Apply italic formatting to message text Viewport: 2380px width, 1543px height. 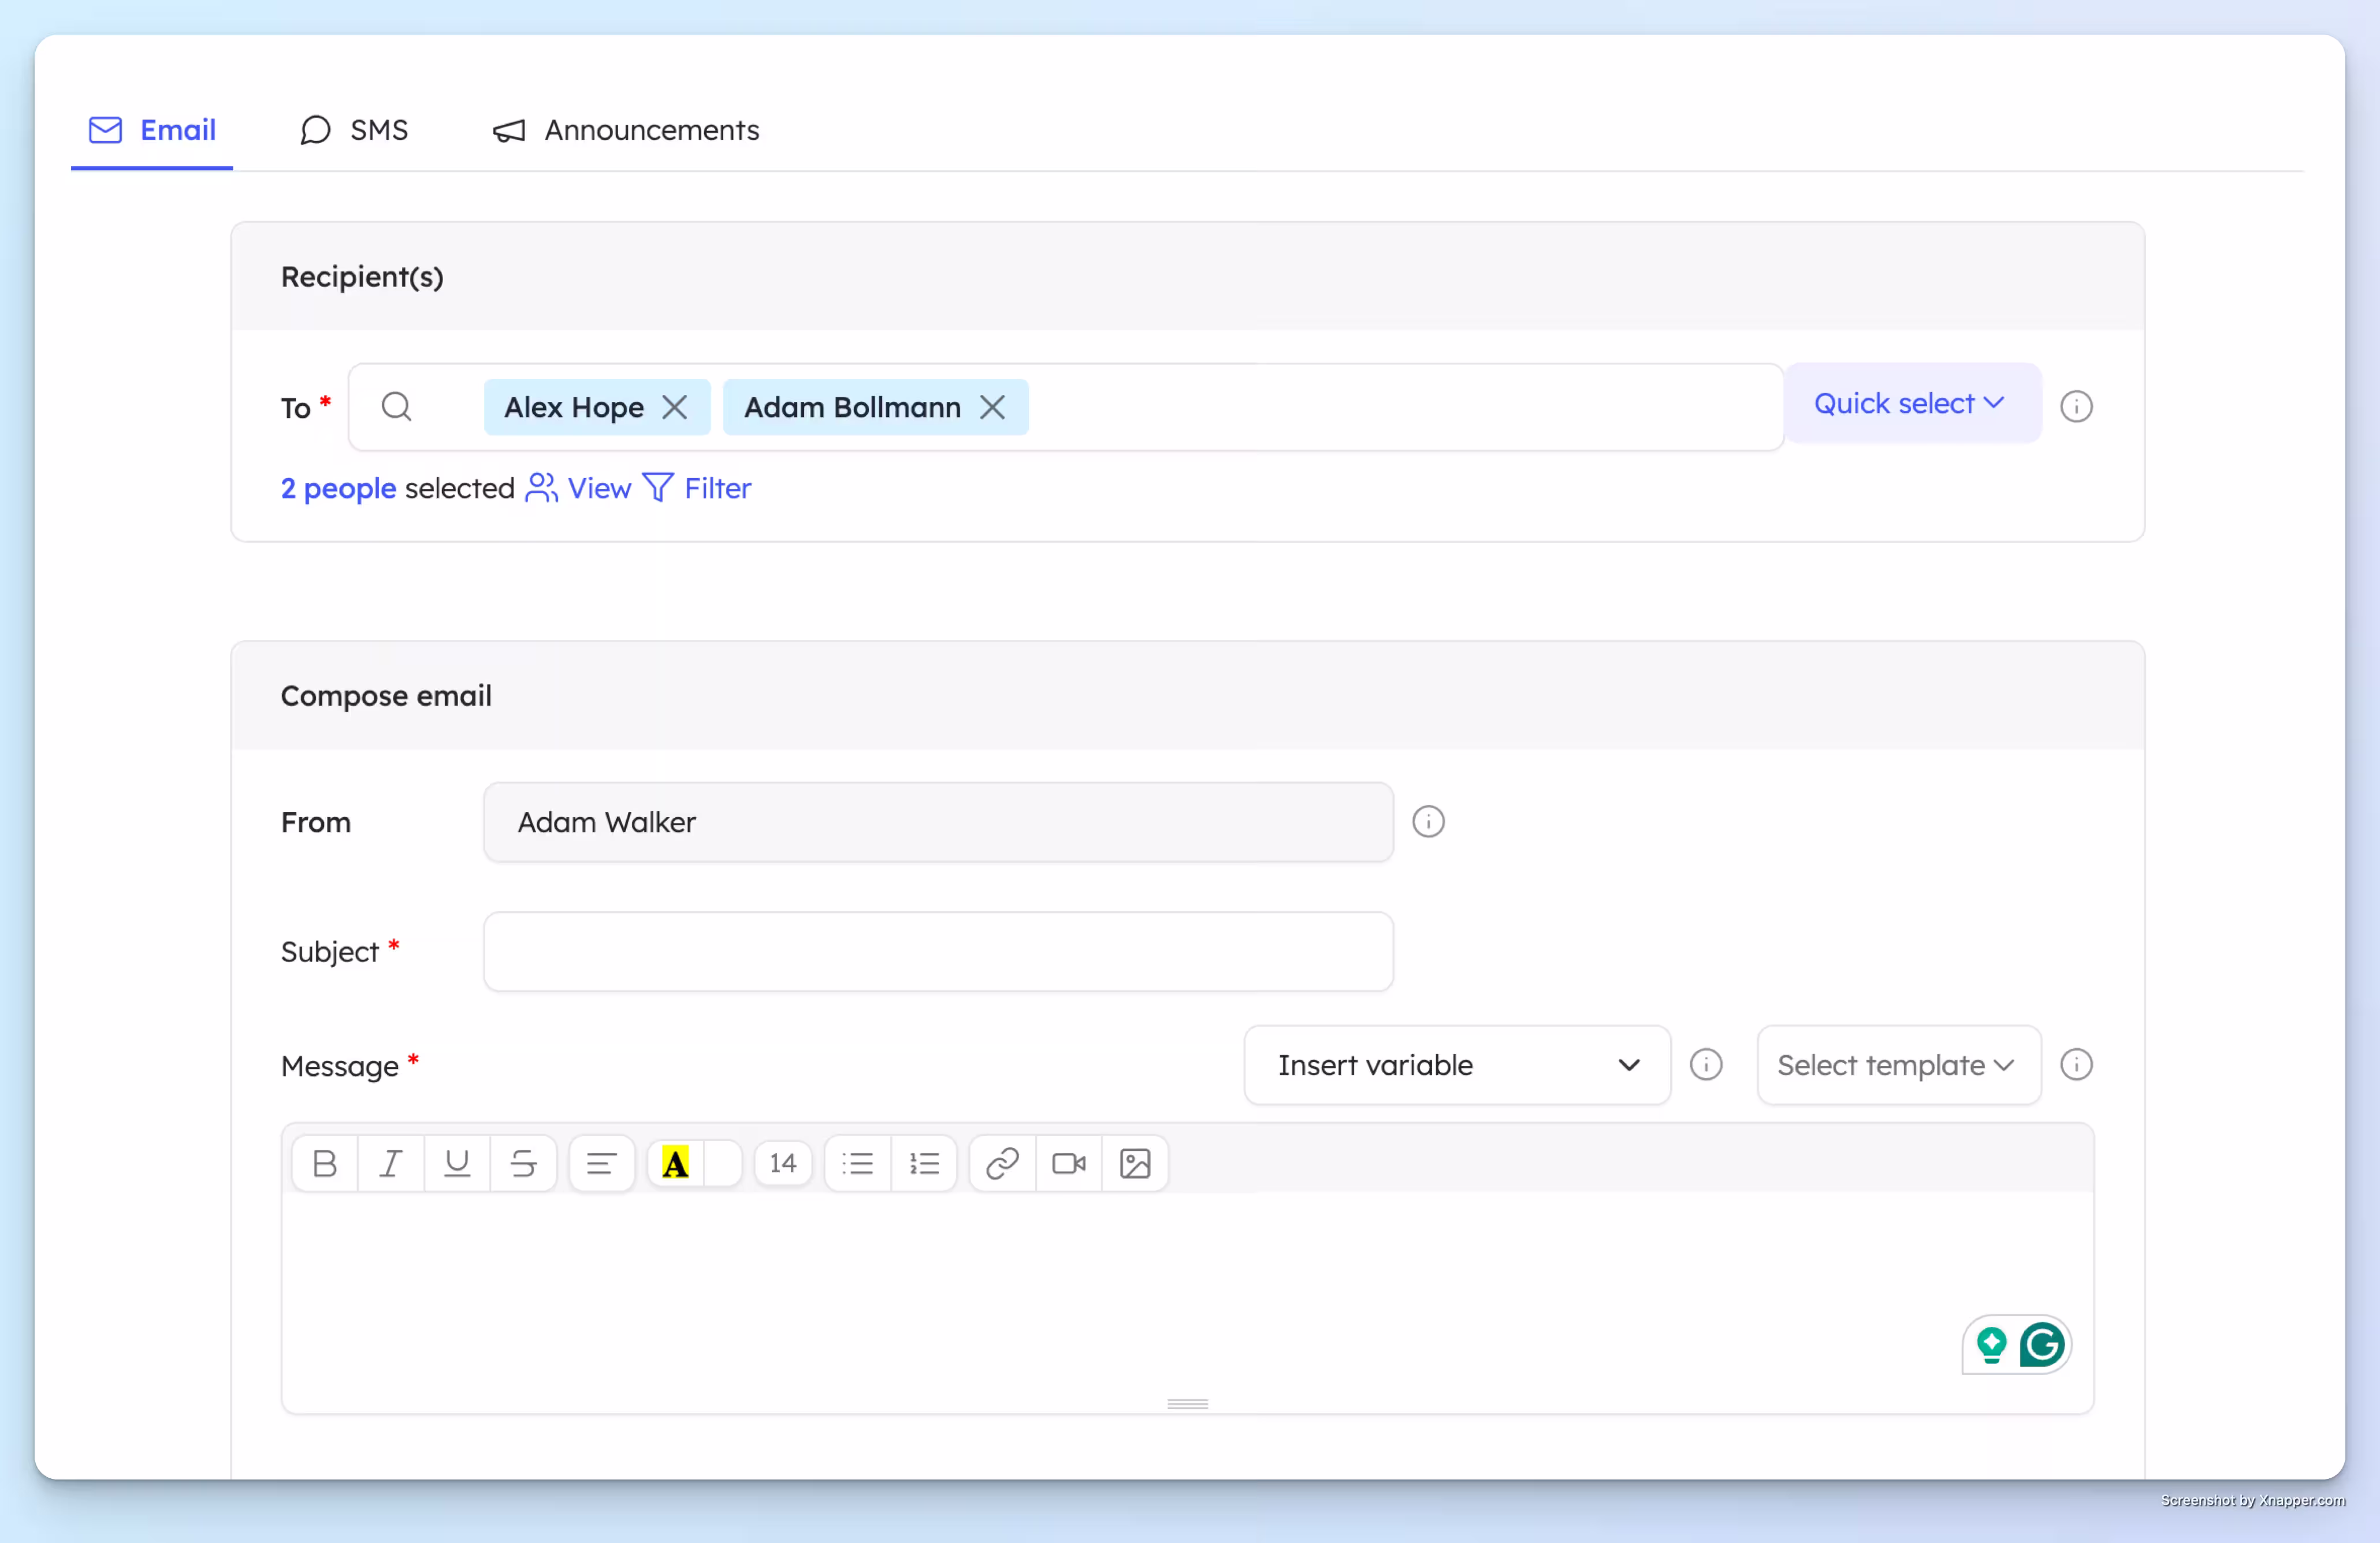click(390, 1163)
